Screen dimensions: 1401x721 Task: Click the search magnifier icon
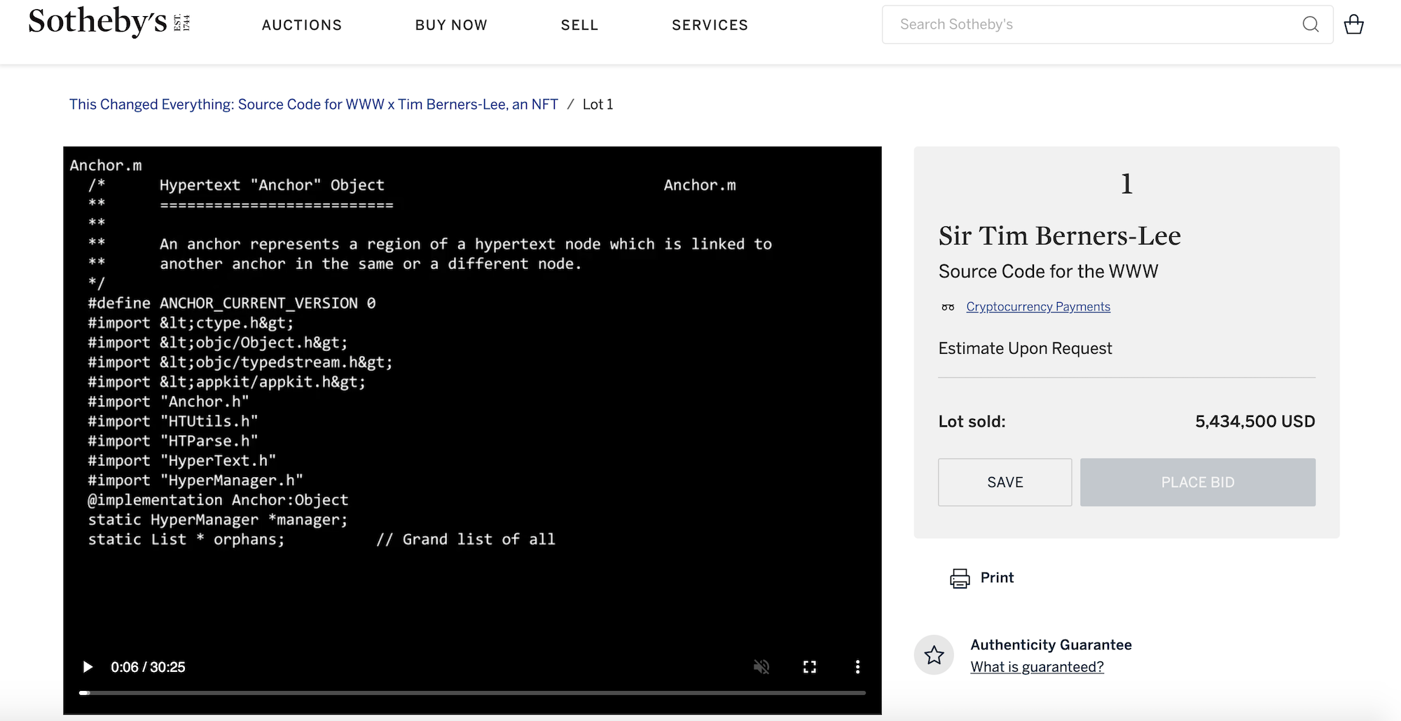1311,25
